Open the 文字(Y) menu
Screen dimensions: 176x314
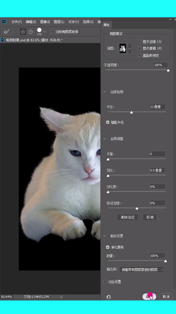click(74, 22)
